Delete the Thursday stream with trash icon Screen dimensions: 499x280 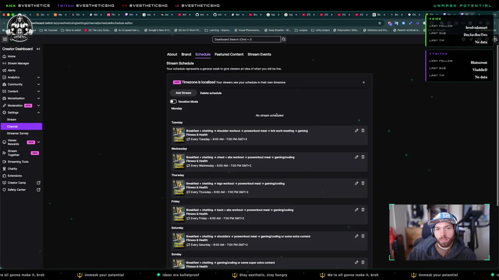[363, 183]
